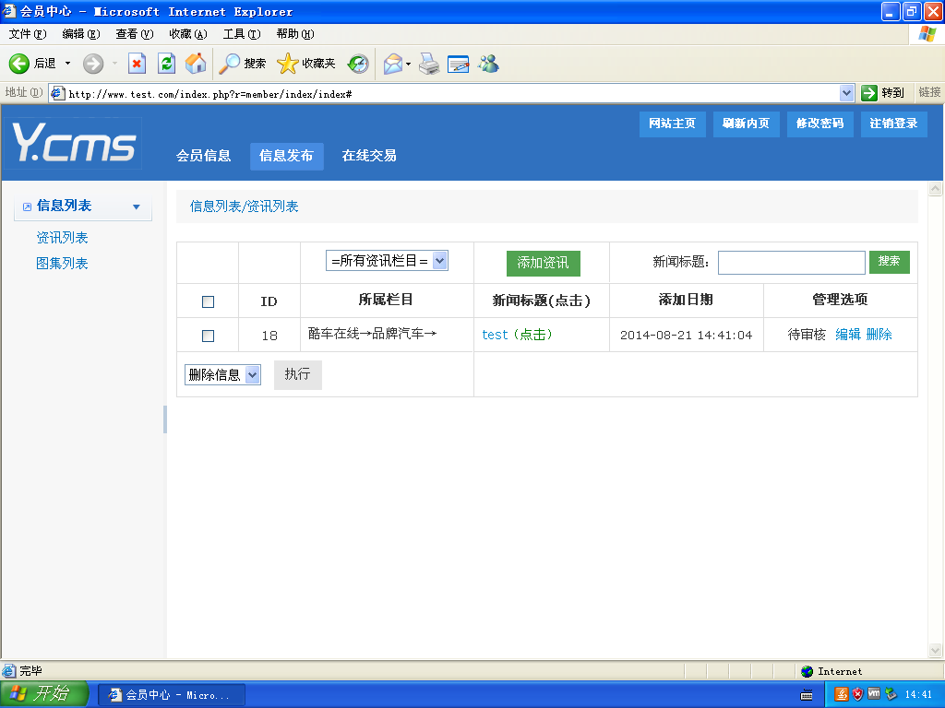Open the History icon
Image resolution: width=945 pixels, height=708 pixels.
pos(358,64)
